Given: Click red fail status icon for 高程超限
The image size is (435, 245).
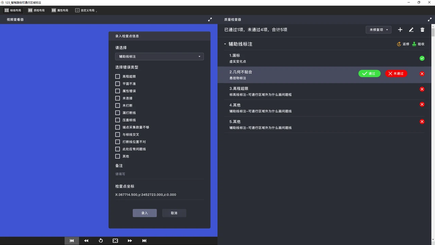Looking at the screenshot, I should [x=422, y=89].
